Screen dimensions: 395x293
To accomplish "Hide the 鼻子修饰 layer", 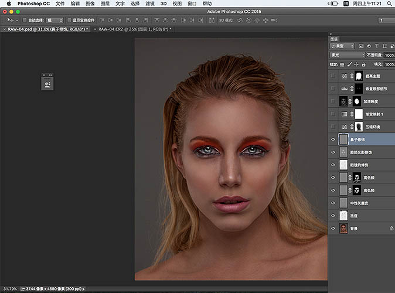I will pos(333,139).
